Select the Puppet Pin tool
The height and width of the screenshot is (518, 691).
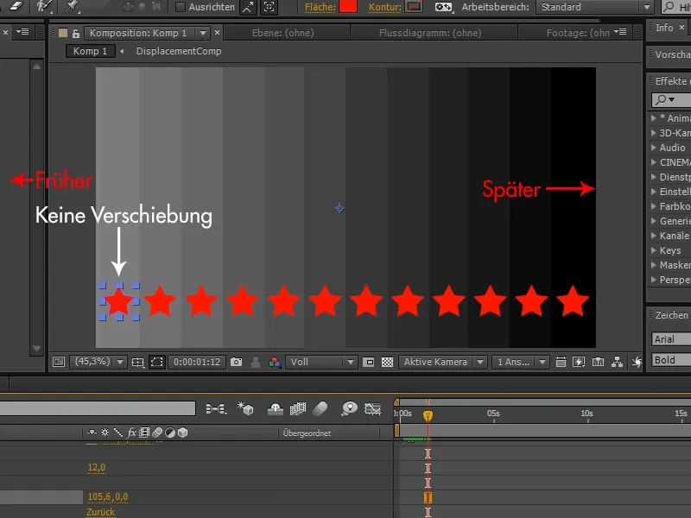72,6
